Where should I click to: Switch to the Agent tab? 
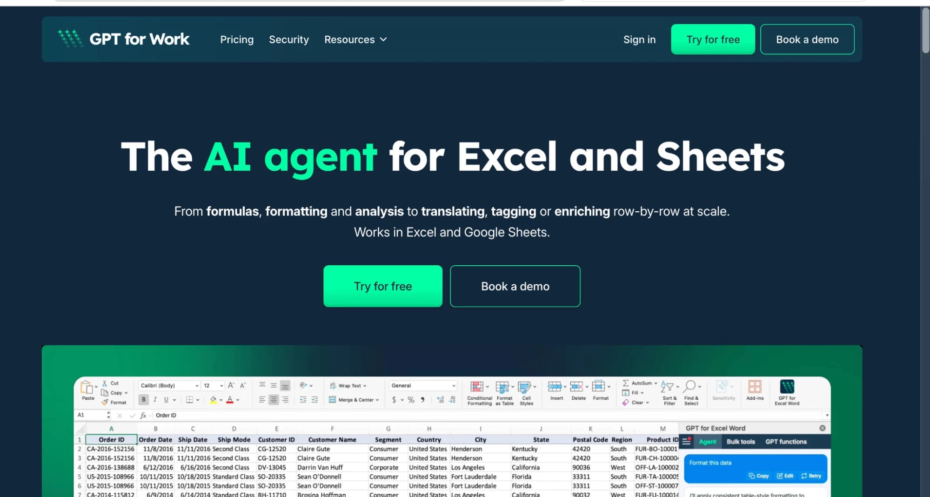coord(707,442)
